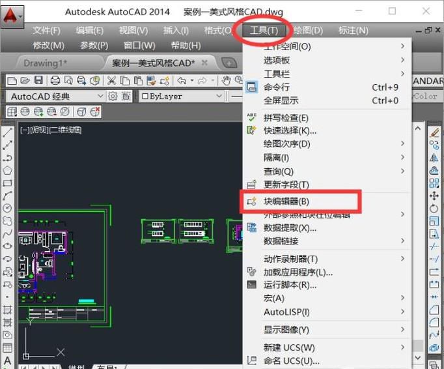Select the Move tool icon
Viewport: 444px width, 369px height.
(x=434, y=196)
